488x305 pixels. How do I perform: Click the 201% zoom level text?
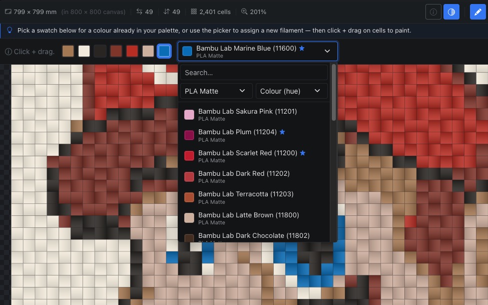258,12
